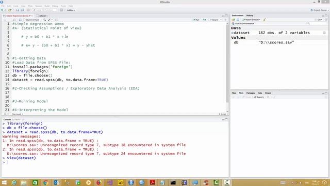Click the Print icon in main toolbar
This screenshot has height=186, width=330.
click(28, 10)
